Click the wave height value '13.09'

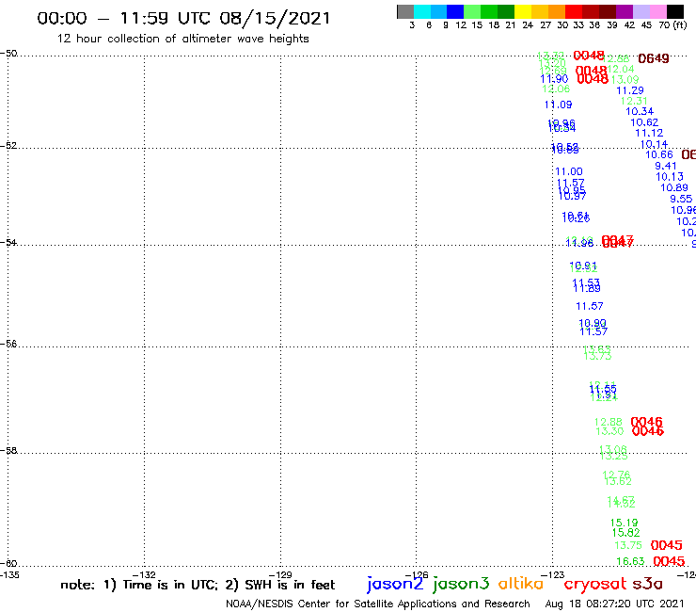pyautogui.click(x=625, y=79)
